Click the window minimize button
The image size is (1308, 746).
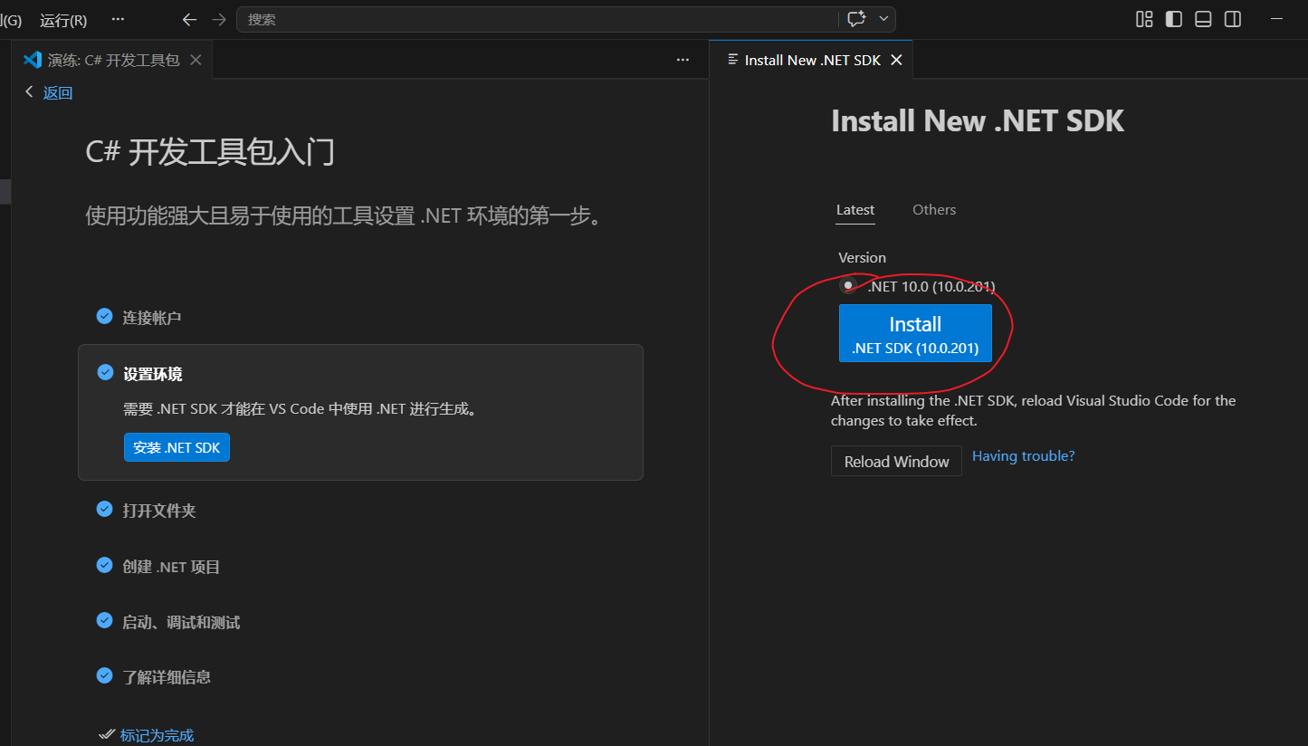[1276, 19]
